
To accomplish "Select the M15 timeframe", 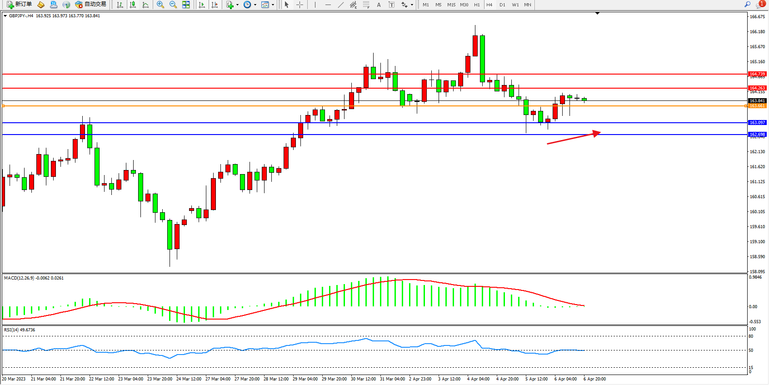I will (x=451, y=5).
